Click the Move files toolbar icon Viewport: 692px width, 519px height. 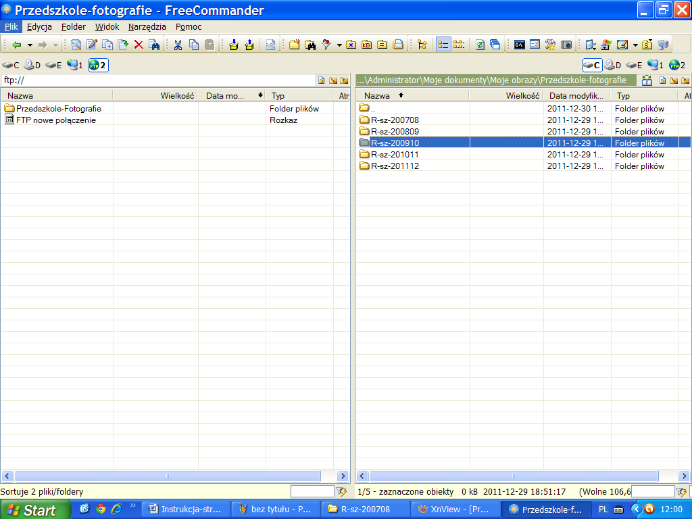pyautogui.click(x=123, y=45)
